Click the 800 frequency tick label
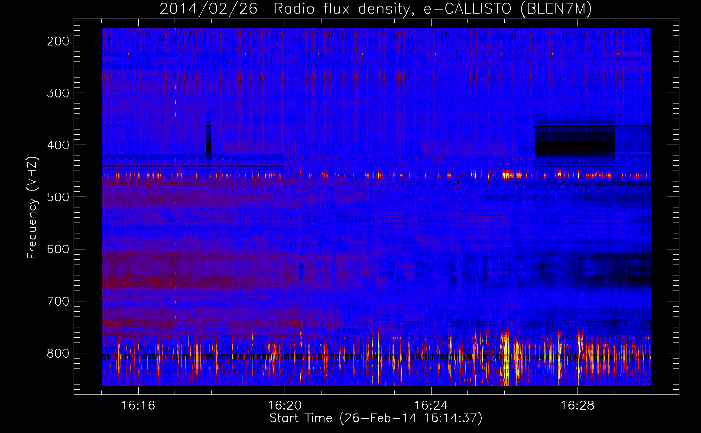 coord(58,353)
